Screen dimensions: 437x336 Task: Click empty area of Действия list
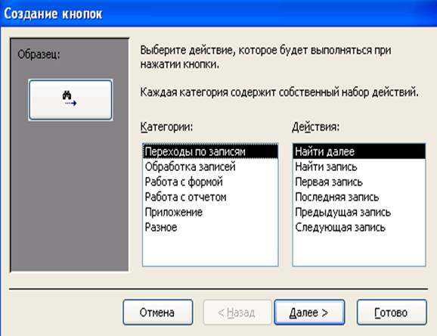click(359, 250)
